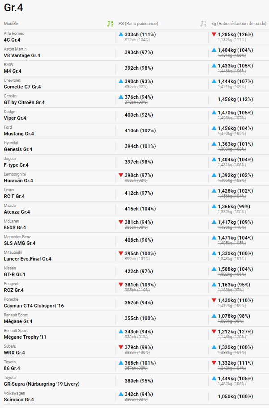The image size is (269, 408).
Task: Click red down arrow next to 1,285kg
Action: click(214, 34)
